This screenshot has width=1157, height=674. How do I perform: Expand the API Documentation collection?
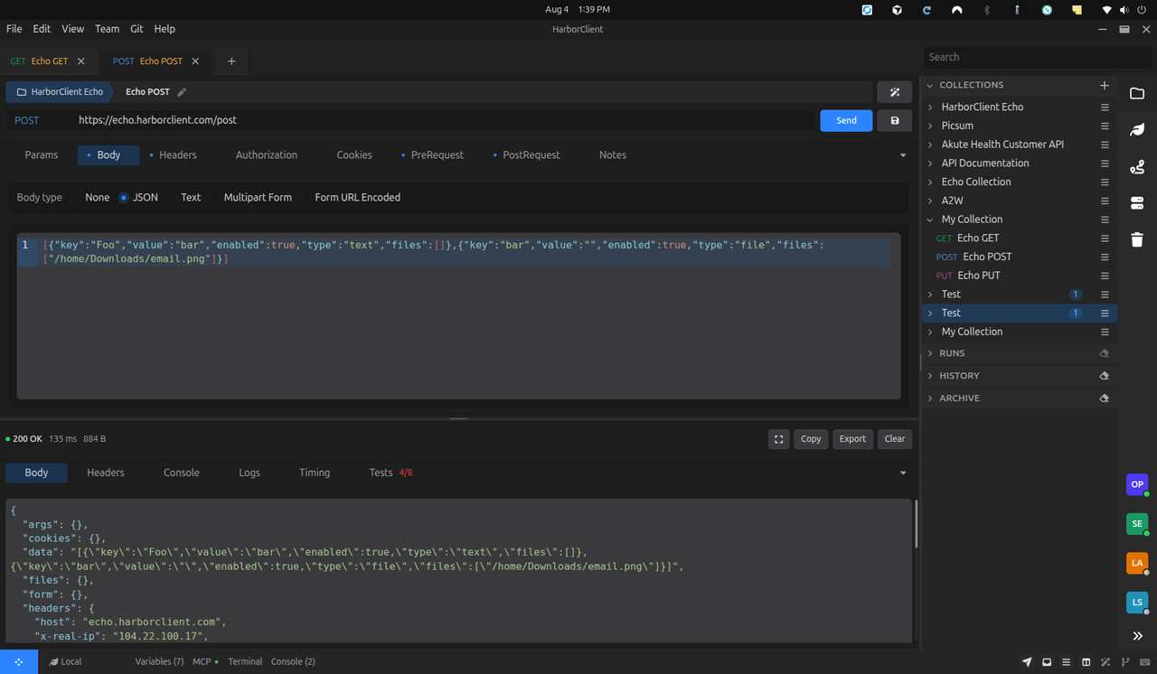[x=930, y=164]
